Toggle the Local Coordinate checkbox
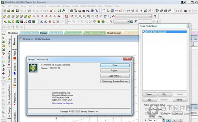198x122 pixels. tap(146, 109)
